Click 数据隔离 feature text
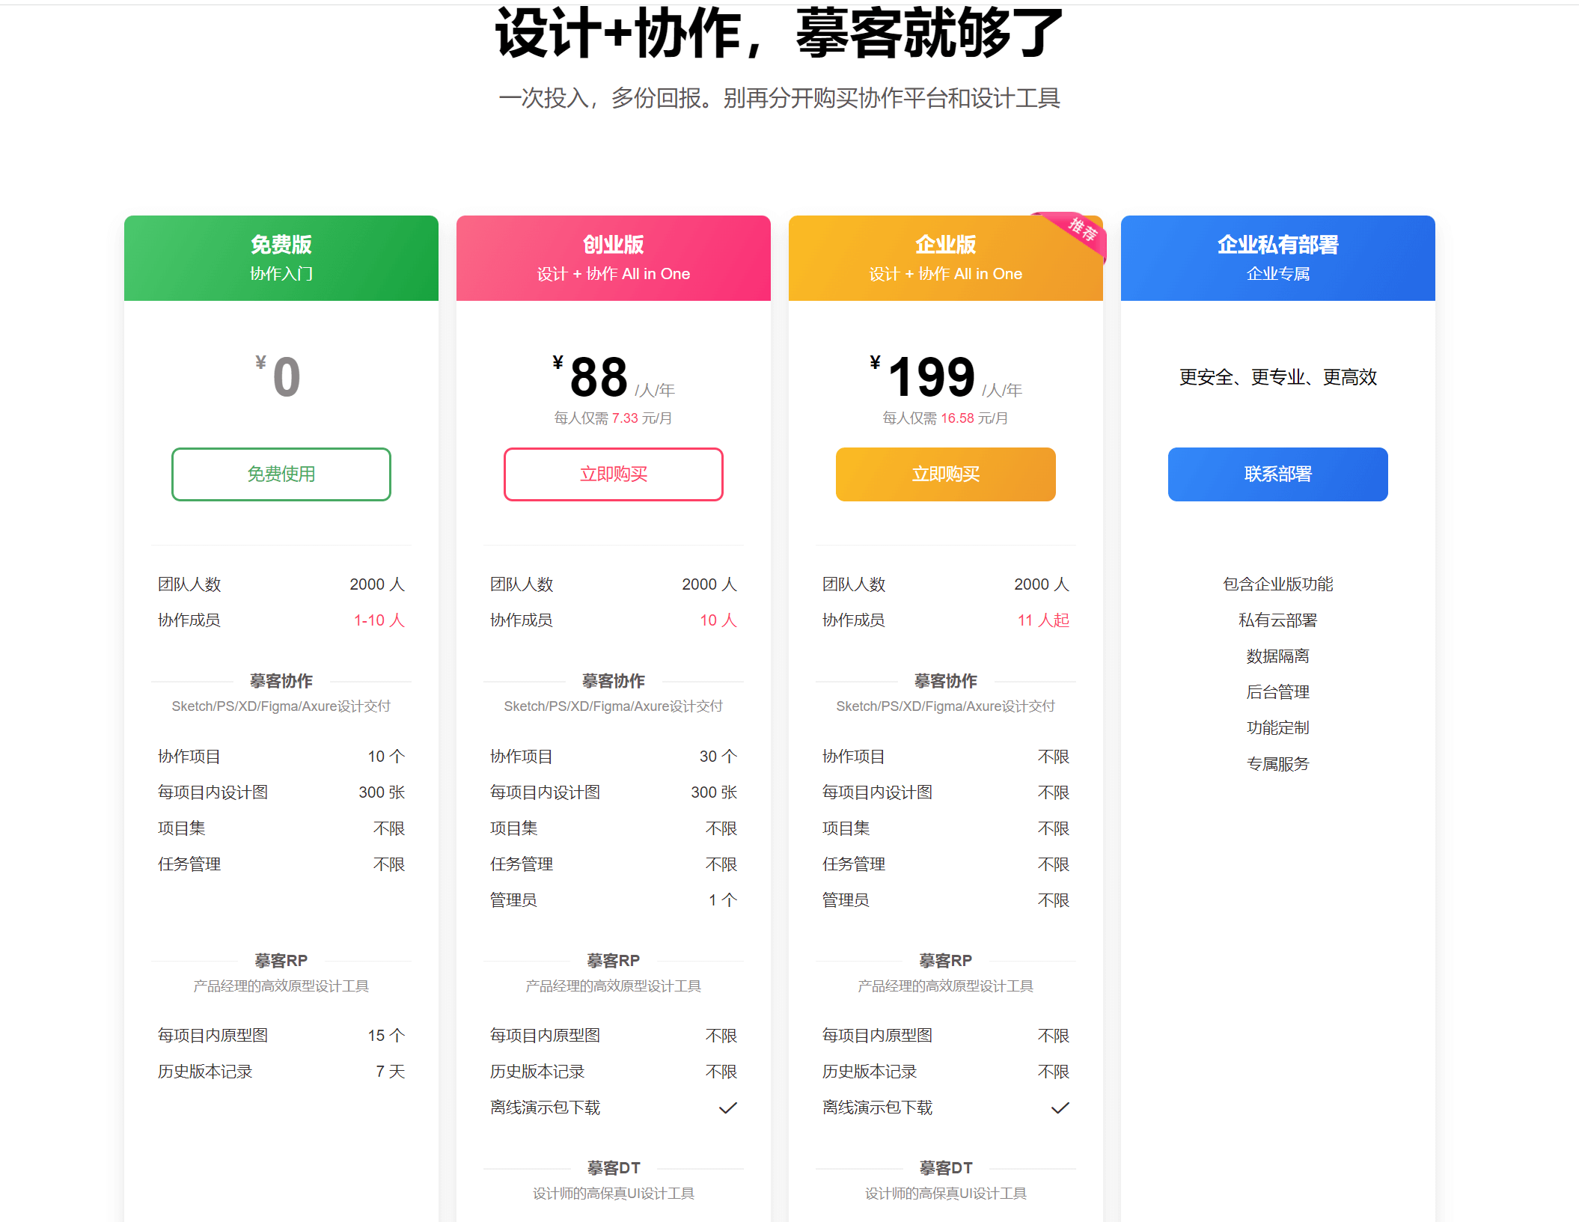The height and width of the screenshot is (1222, 1579). 1278,656
